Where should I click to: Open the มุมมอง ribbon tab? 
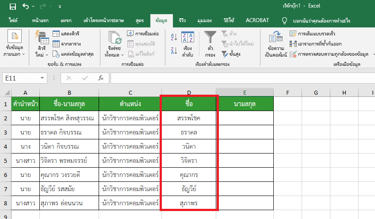pyautogui.click(x=204, y=20)
